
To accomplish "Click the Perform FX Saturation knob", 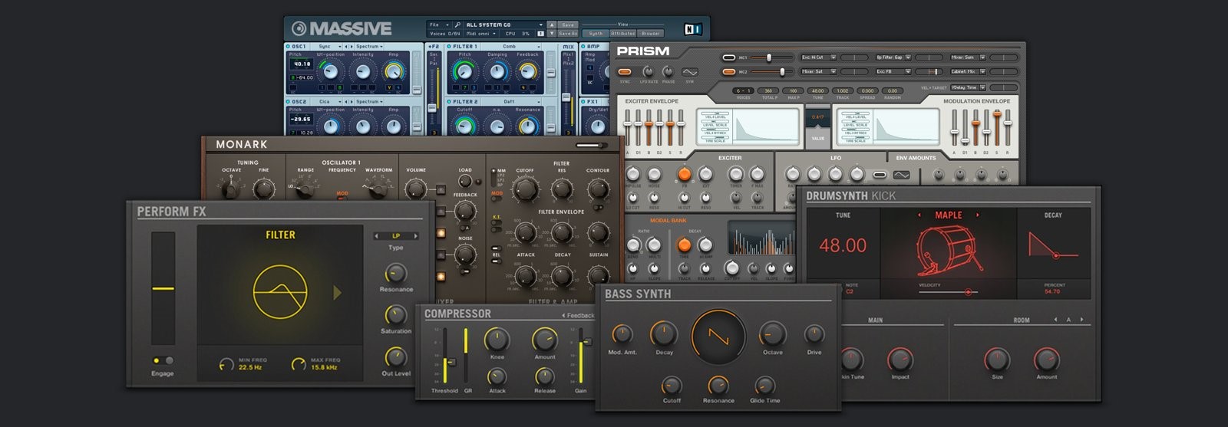I will click(x=395, y=315).
